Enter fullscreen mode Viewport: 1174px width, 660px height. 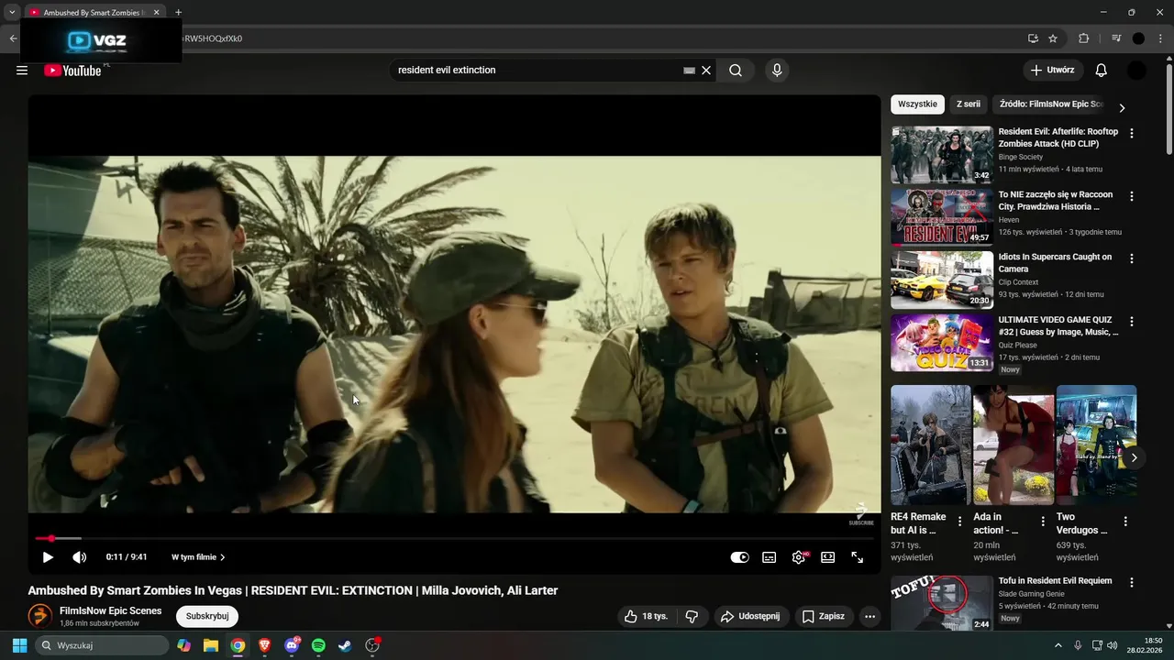click(x=858, y=557)
